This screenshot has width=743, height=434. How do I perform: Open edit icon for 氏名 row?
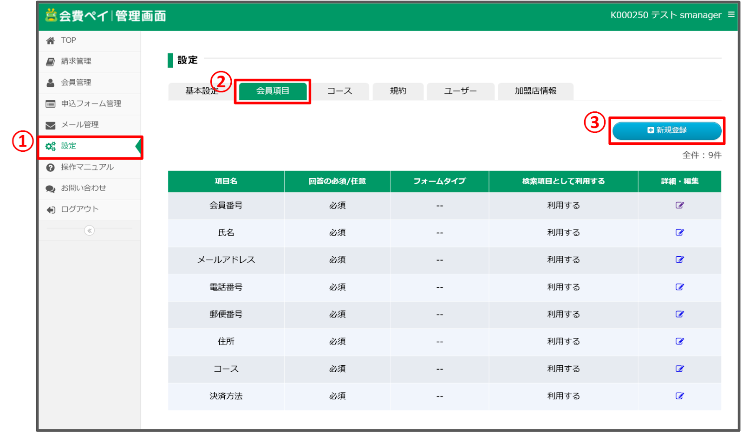coord(679,233)
